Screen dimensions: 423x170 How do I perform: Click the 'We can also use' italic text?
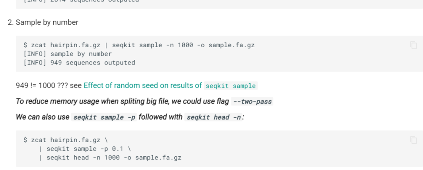[x=42, y=117]
